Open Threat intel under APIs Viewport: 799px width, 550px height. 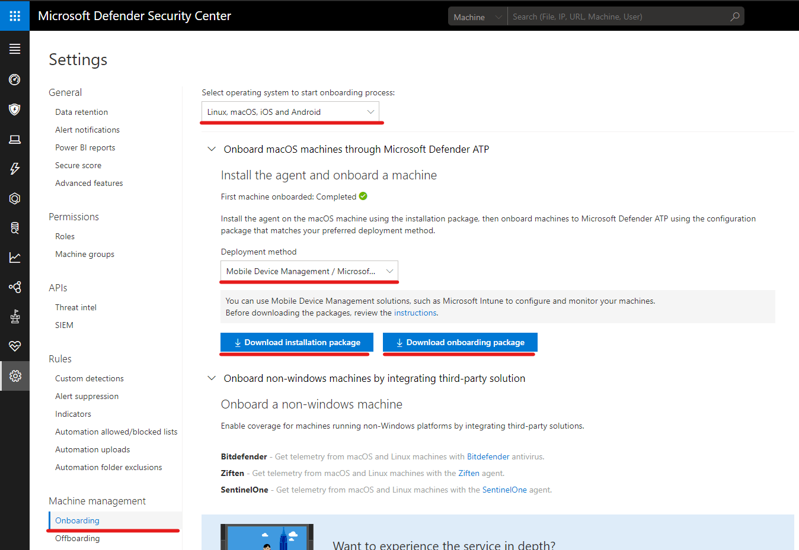[x=76, y=307]
